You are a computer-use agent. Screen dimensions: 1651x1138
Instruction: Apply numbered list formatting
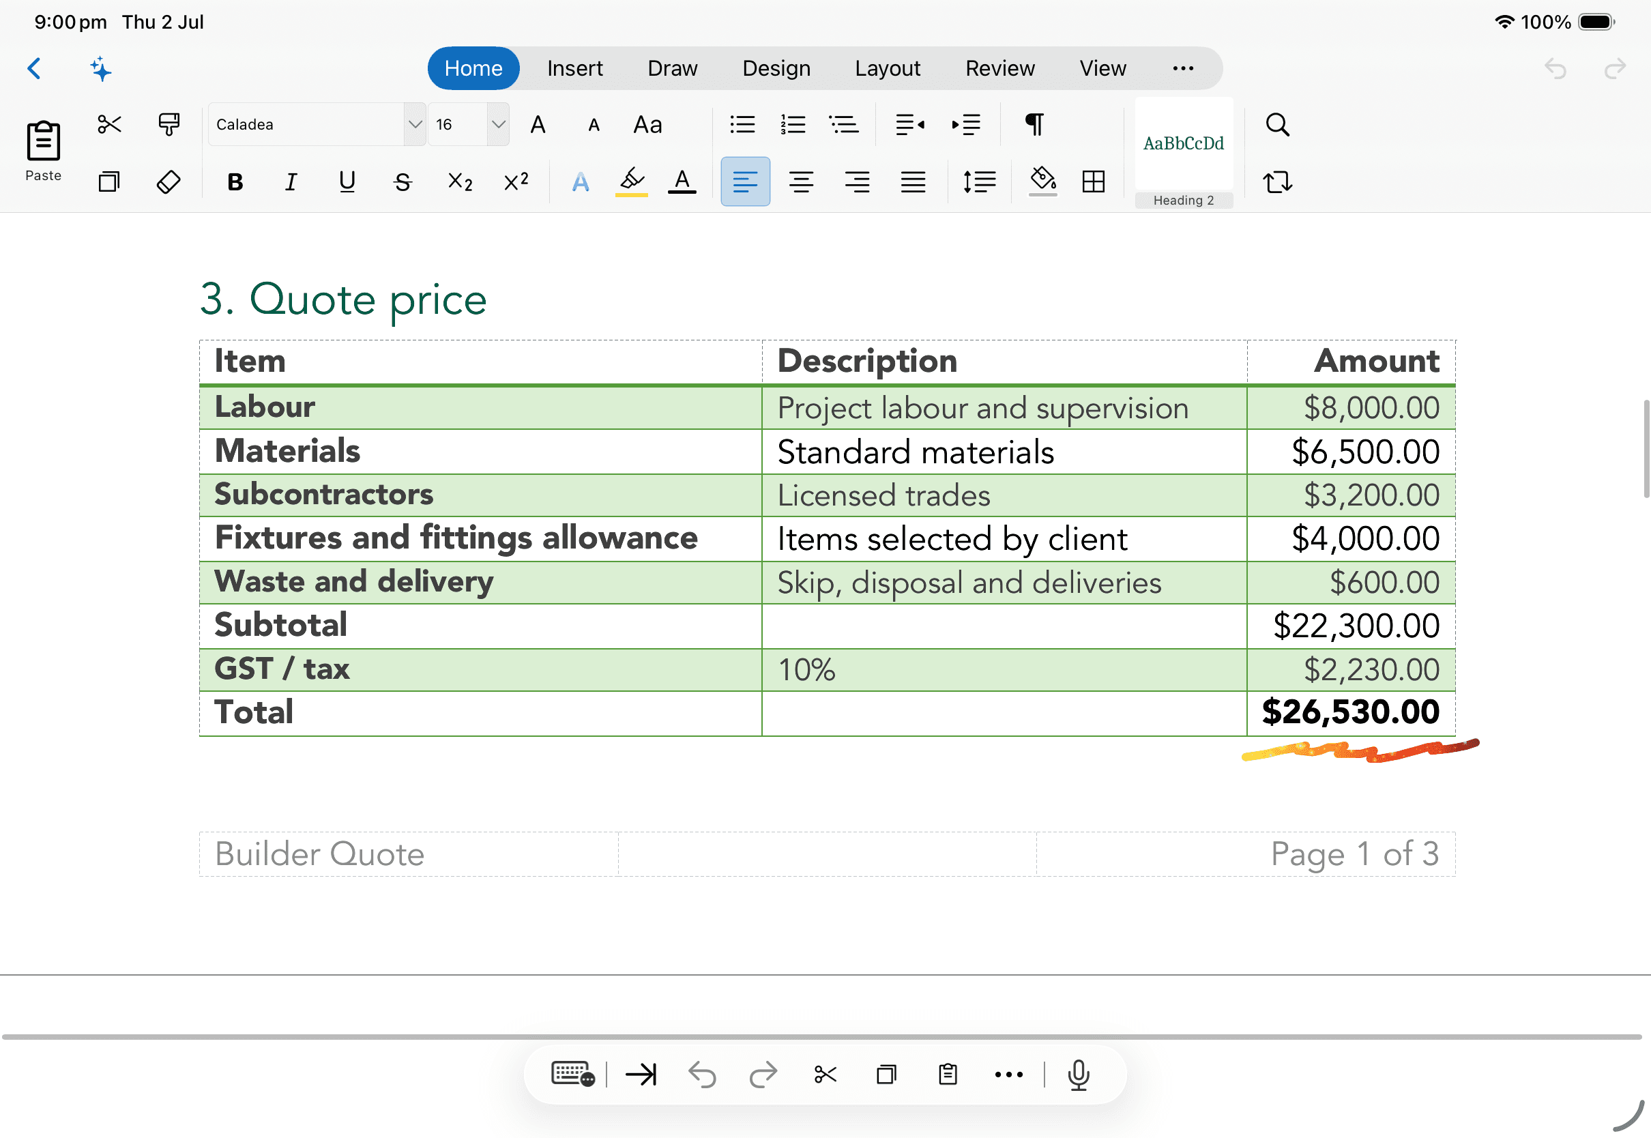[793, 124]
